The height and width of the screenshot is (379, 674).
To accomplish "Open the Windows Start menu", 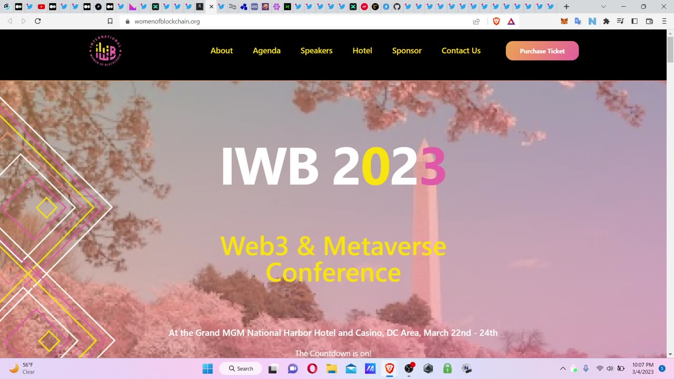I will (x=208, y=368).
